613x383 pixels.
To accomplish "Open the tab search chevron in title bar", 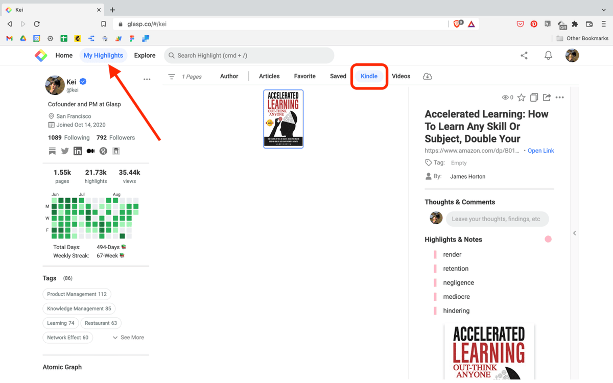I will coord(603,10).
